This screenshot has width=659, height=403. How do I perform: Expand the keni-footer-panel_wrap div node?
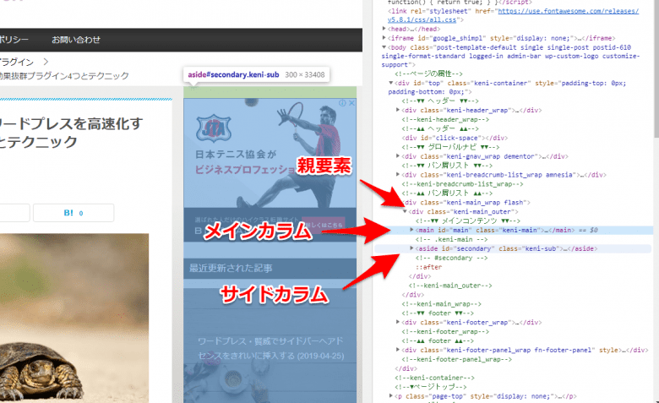(x=398, y=350)
